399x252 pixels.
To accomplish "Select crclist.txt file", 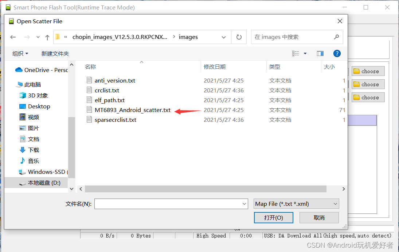I will (x=107, y=91).
